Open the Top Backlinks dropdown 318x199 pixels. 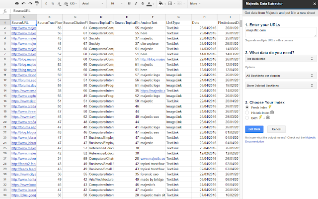[280, 59]
